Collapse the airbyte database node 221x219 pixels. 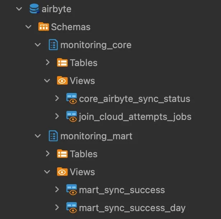point(19,9)
